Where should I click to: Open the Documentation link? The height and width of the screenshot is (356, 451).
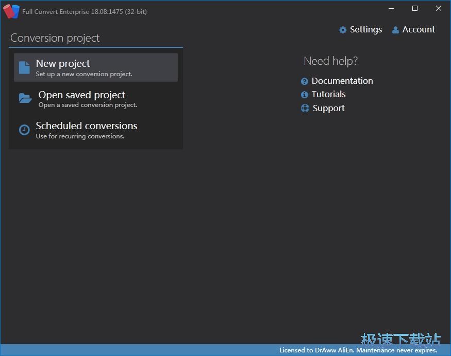(x=342, y=81)
